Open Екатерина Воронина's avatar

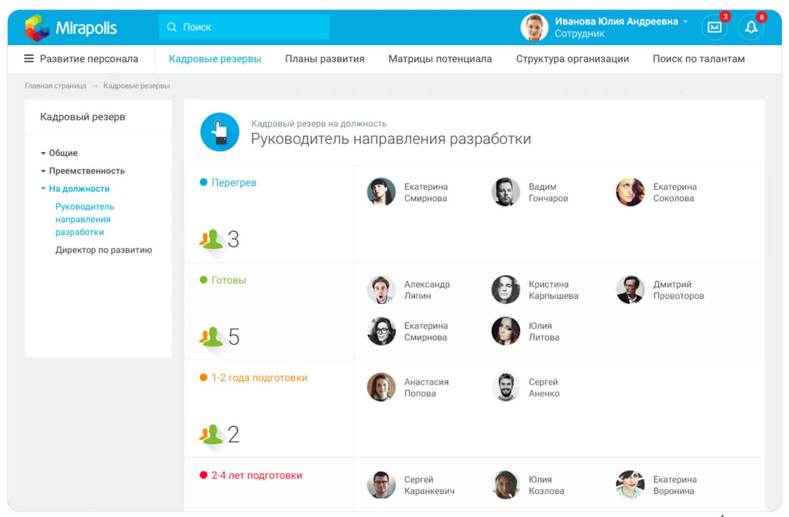(x=630, y=485)
